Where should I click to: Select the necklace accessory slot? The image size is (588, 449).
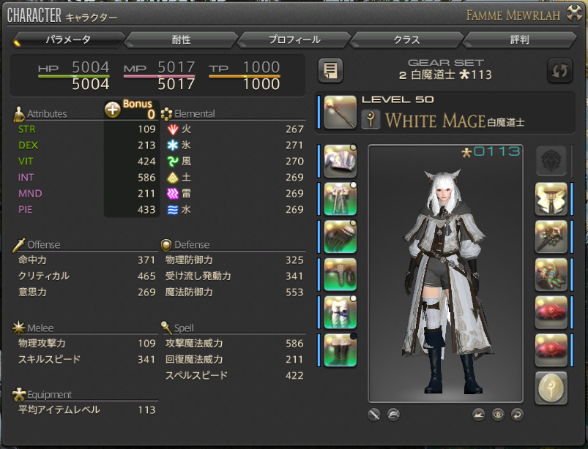click(551, 237)
